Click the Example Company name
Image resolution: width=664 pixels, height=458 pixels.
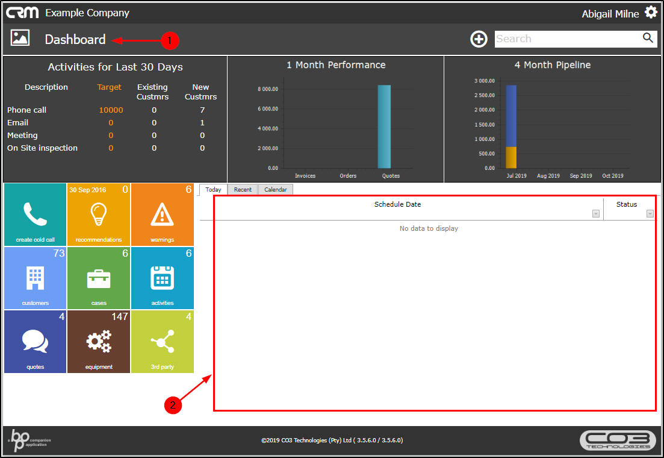87,13
